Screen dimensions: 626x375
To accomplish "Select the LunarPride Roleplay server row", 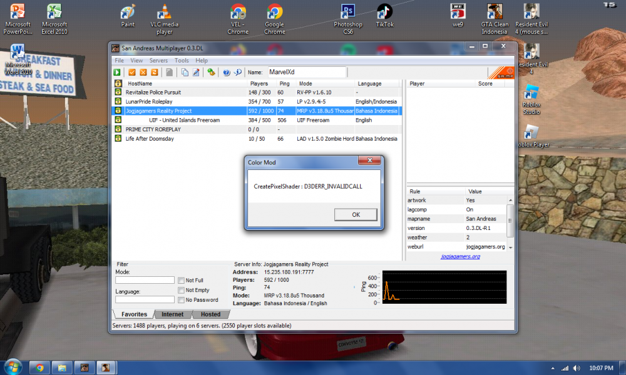I will 257,102.
